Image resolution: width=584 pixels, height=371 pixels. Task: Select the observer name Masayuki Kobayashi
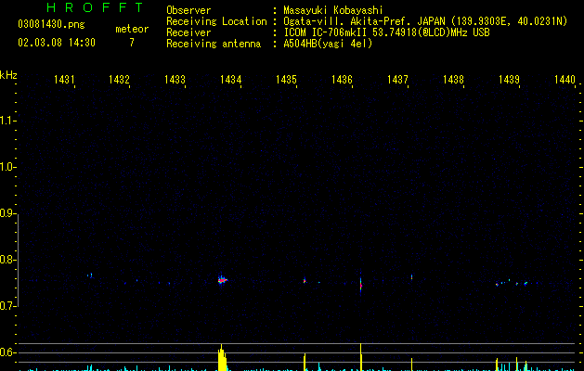coord(333,10)
